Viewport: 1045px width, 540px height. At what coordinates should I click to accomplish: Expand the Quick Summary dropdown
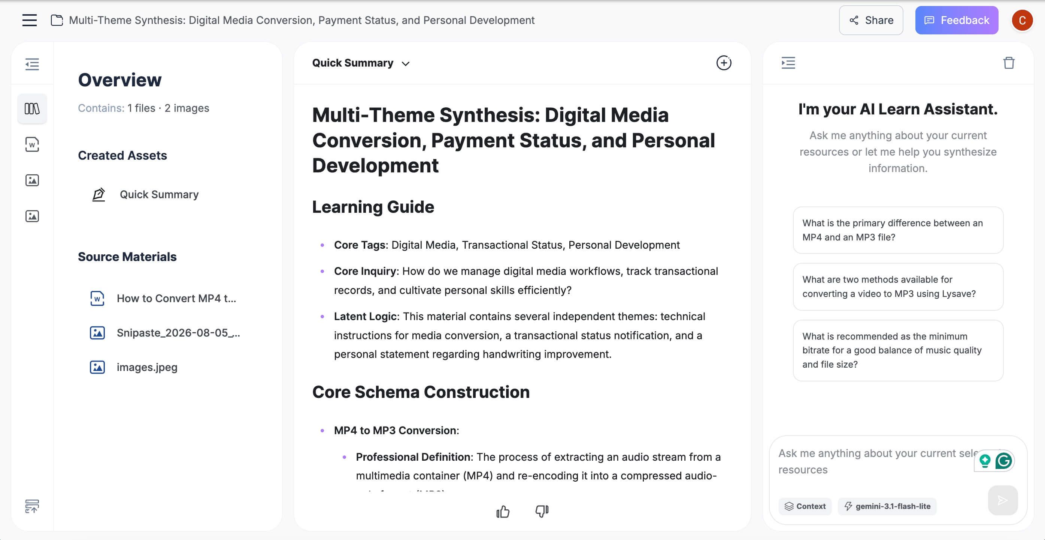tap(361, 63)
